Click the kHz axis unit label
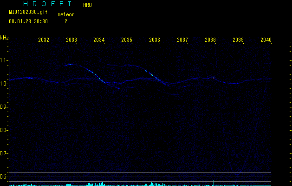Image resolution: width=292 pixels, height=186 pixels. (4, 37)
